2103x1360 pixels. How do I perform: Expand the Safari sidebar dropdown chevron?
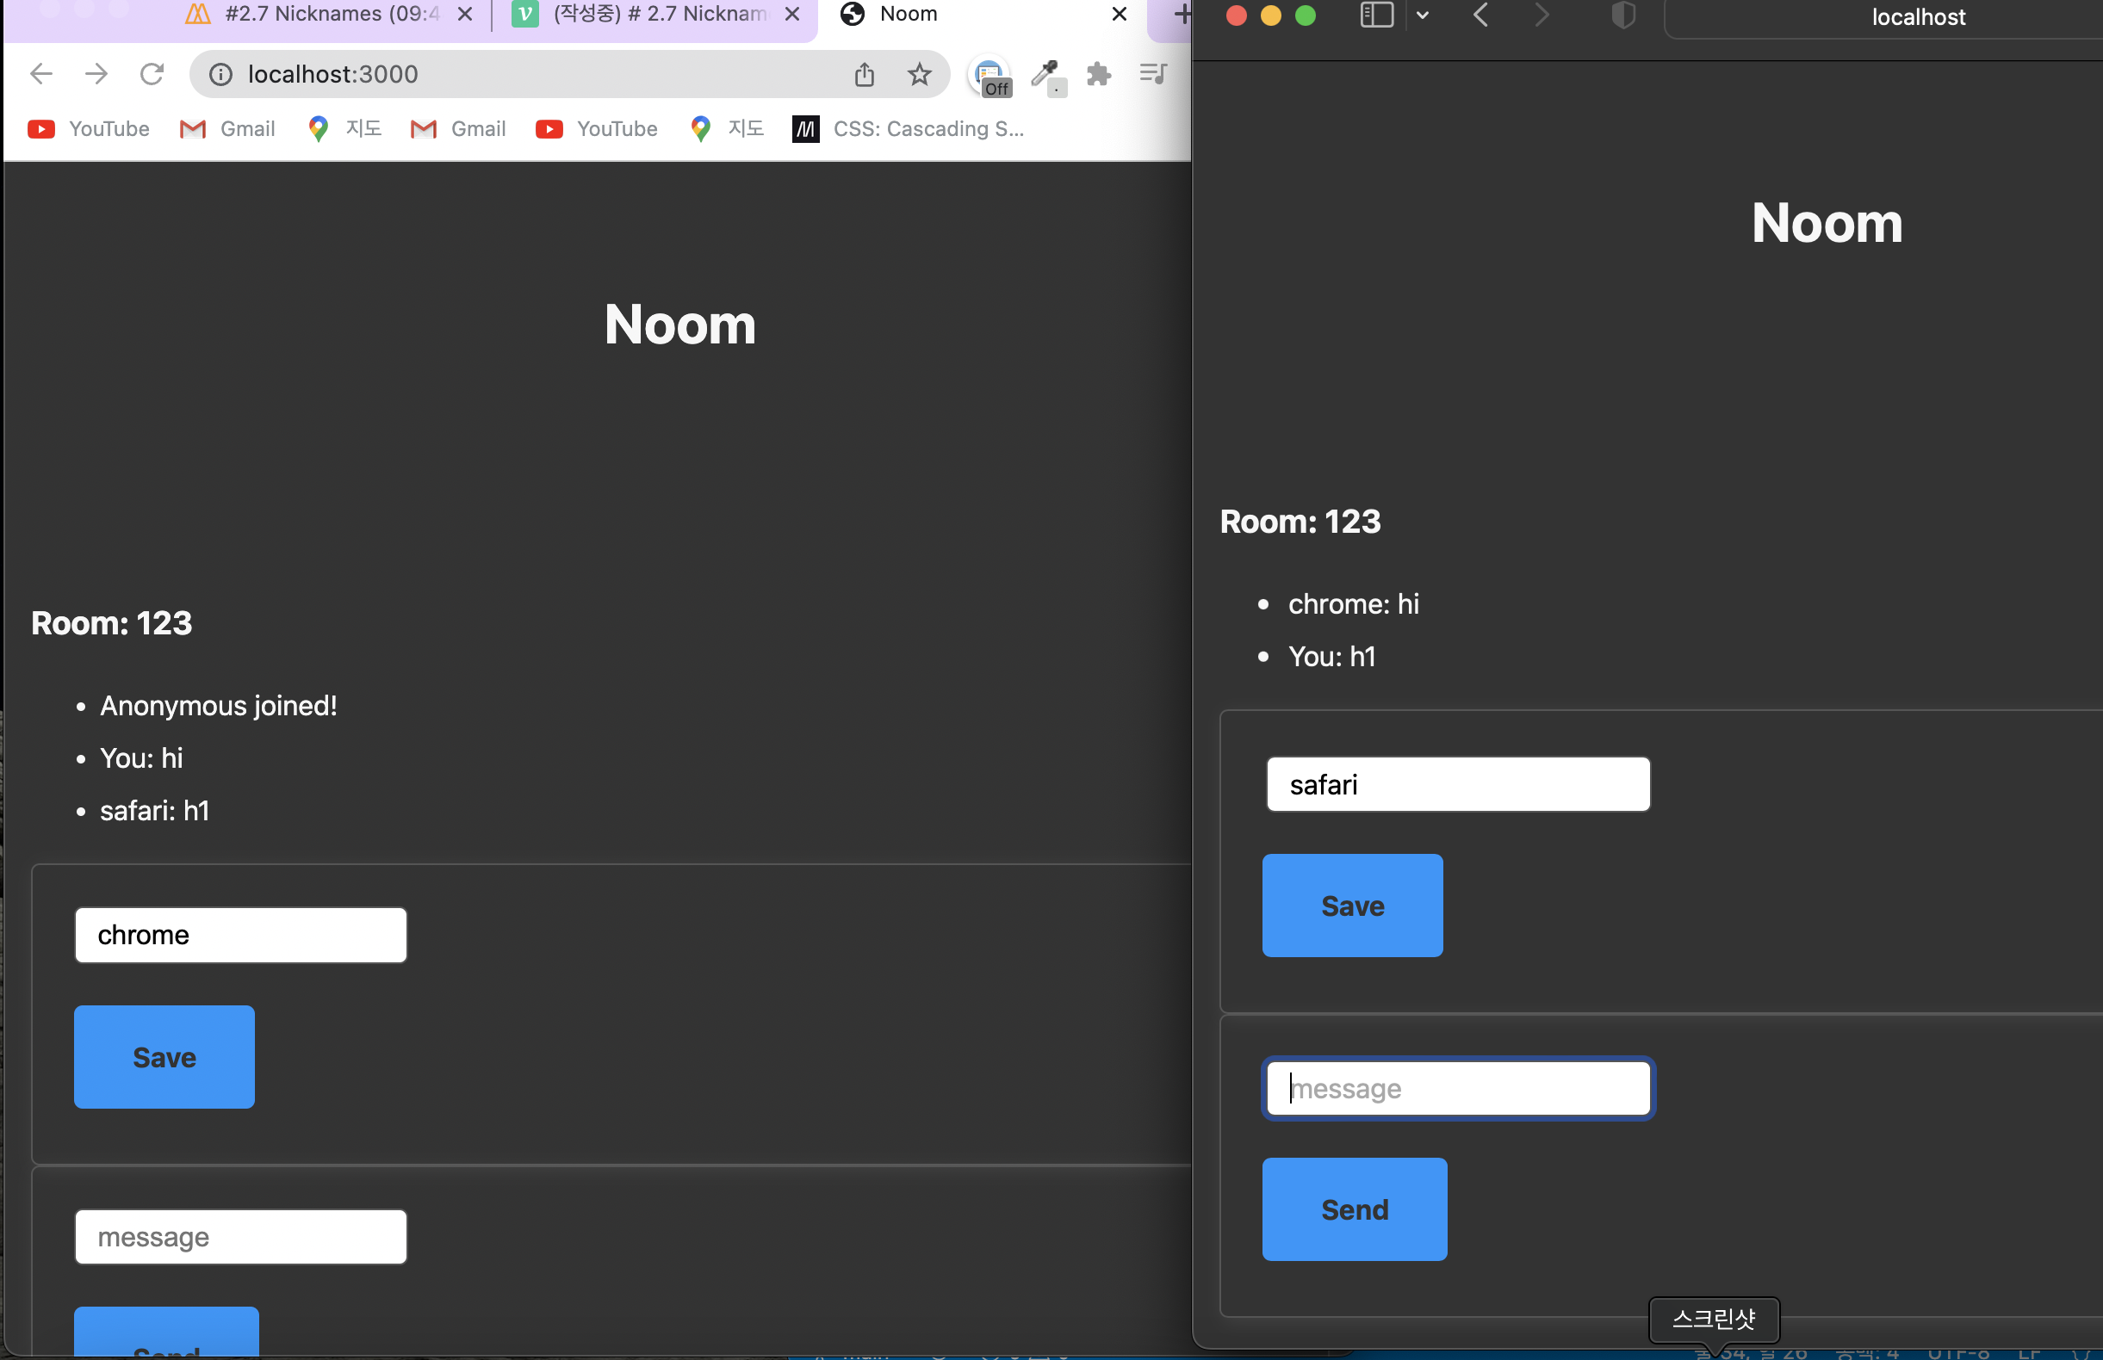pos(1423,15)
